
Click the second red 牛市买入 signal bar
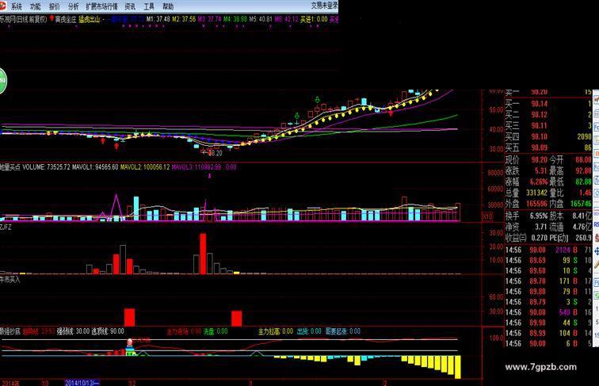coord(236,319)
